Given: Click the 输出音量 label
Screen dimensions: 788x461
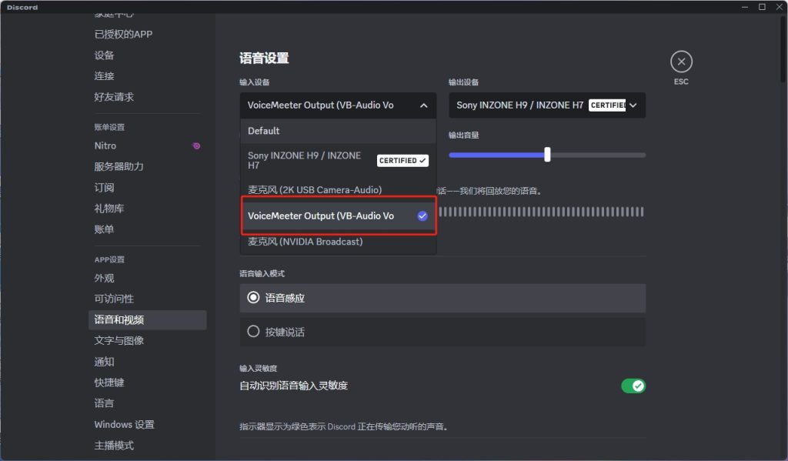Looking at the screenshot, I should pos(464,135).
